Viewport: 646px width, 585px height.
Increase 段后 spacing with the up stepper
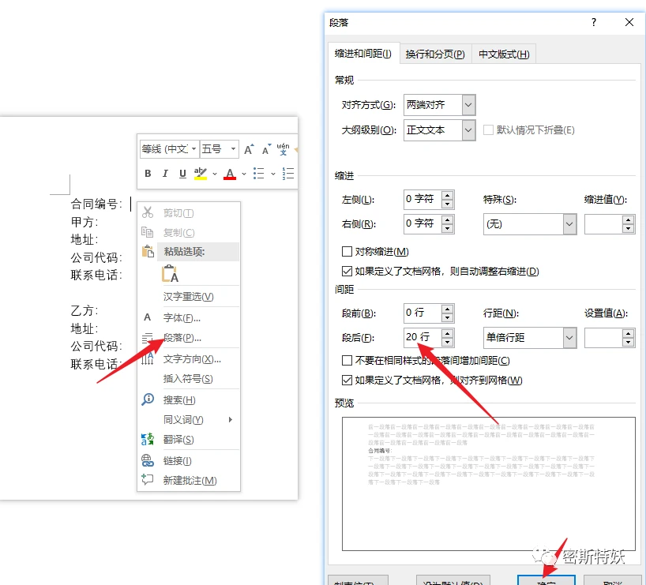446,333
